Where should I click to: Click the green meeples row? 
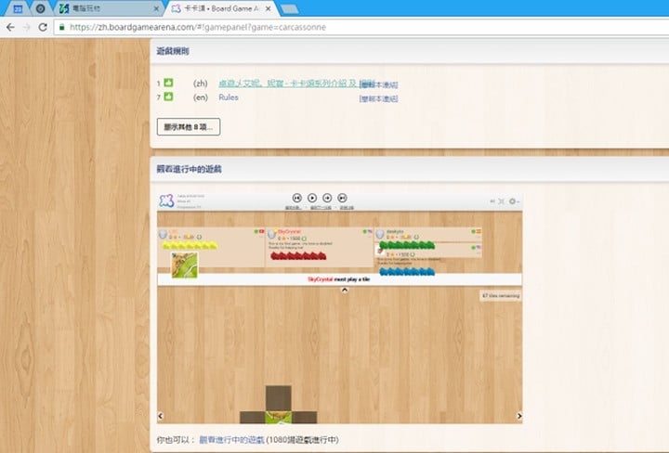point(407,245)
